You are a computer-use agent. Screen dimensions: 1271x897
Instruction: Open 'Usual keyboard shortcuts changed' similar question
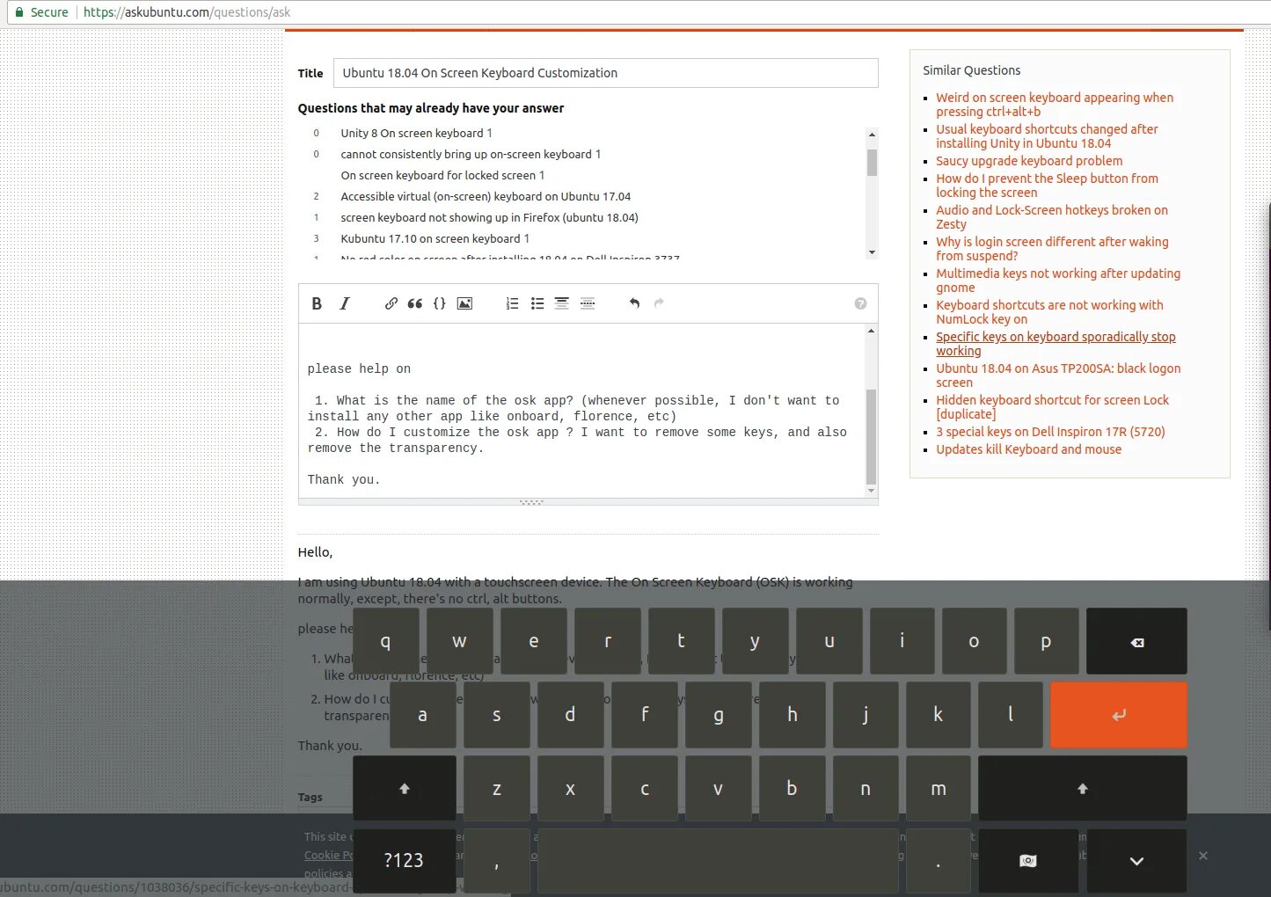(1047, 136)
